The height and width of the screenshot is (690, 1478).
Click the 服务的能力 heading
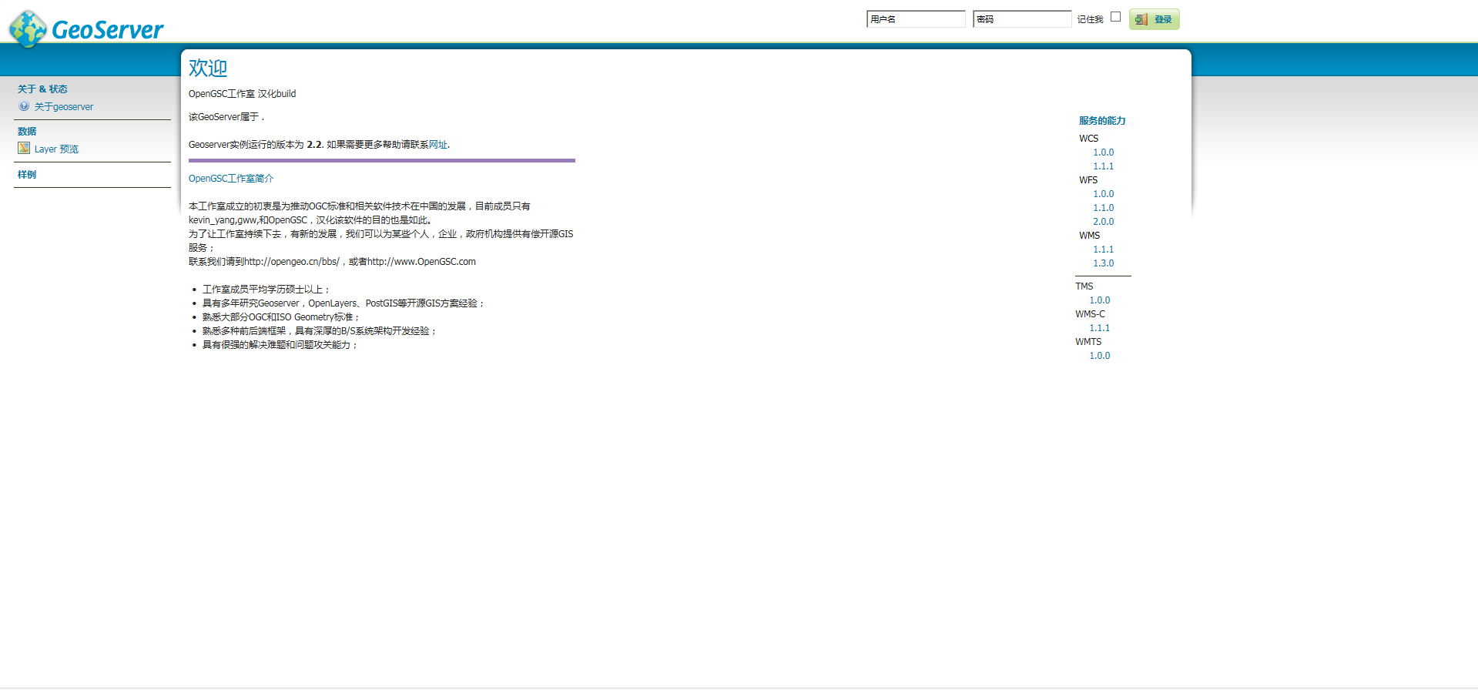(1102, 121)
